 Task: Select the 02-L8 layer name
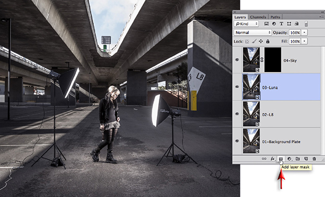coord(268,115)
